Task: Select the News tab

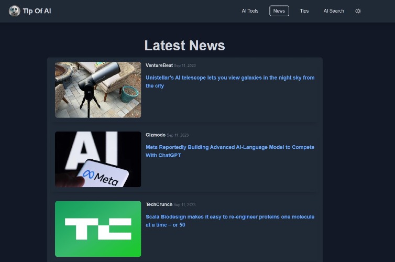Action: point(279,11)
